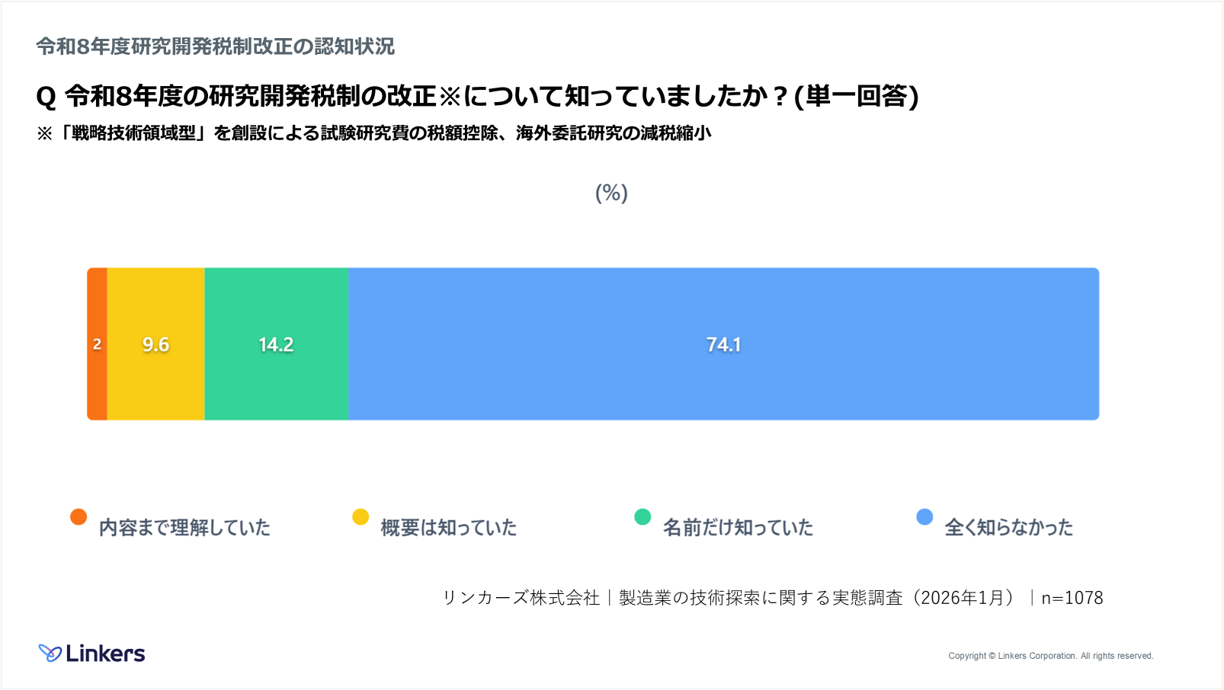1224x690 pixels.
Task: Click the footnote about 戦略技術領域型
Action: 373,133
